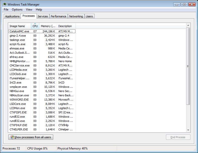The height and width of the screenshot is (153, 198).
Task: Select the CTXFIHLP.EXE process
Action: click(42, 125)
